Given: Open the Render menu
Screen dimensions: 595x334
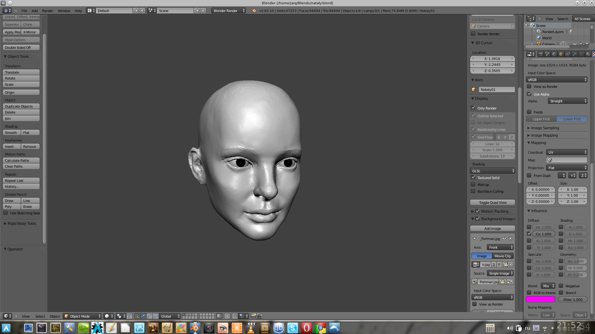Looking at the screenshot, I should tap(47, 11).
